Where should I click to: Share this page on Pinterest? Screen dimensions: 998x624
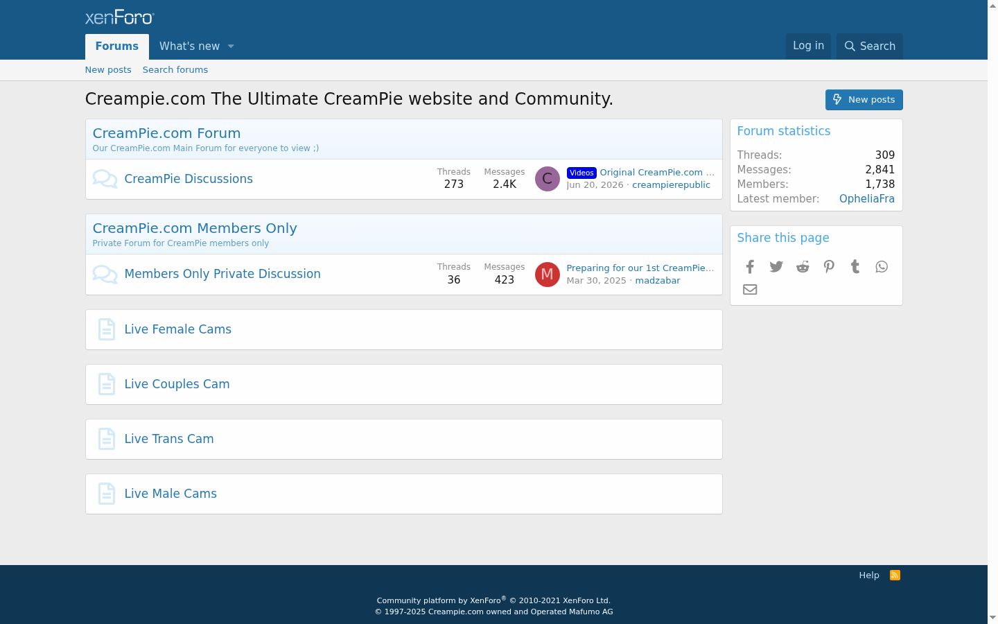click(829, 267)
